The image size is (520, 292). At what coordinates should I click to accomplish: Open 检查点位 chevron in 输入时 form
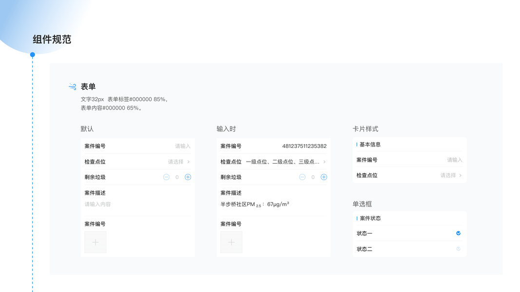pyautogui.click(x=325, y=162)
